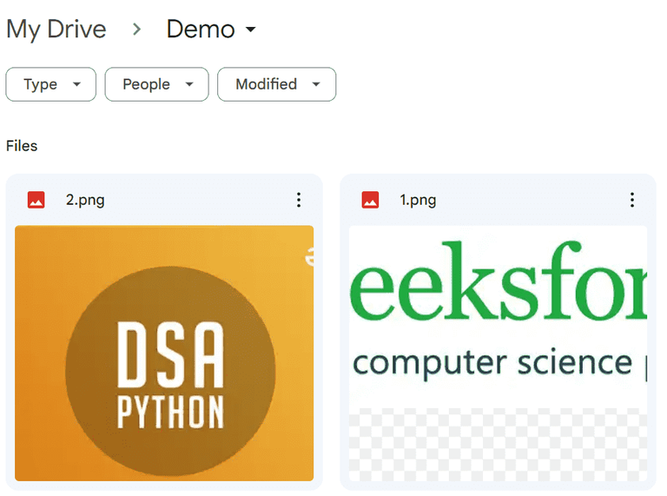667x496 pixels.
Task: Expand the Demo folder dropdown arrow
Action: [x=251, y=30]
